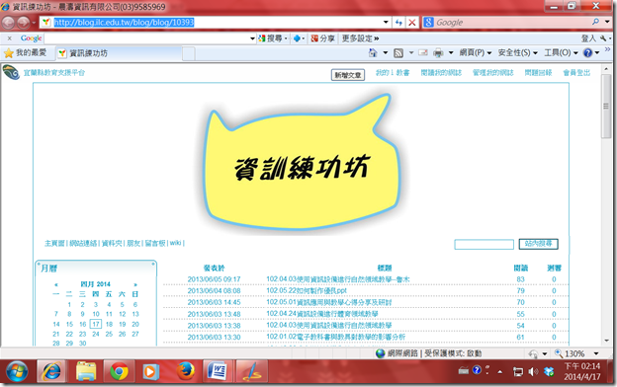The width and height of the screenshot is (617, 387).
Task: Select the 資訊練功坊 browser tab
Action: point(120,53)
